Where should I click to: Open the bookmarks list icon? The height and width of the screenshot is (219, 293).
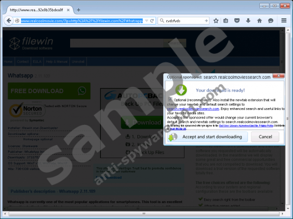[x=227, y=21]
